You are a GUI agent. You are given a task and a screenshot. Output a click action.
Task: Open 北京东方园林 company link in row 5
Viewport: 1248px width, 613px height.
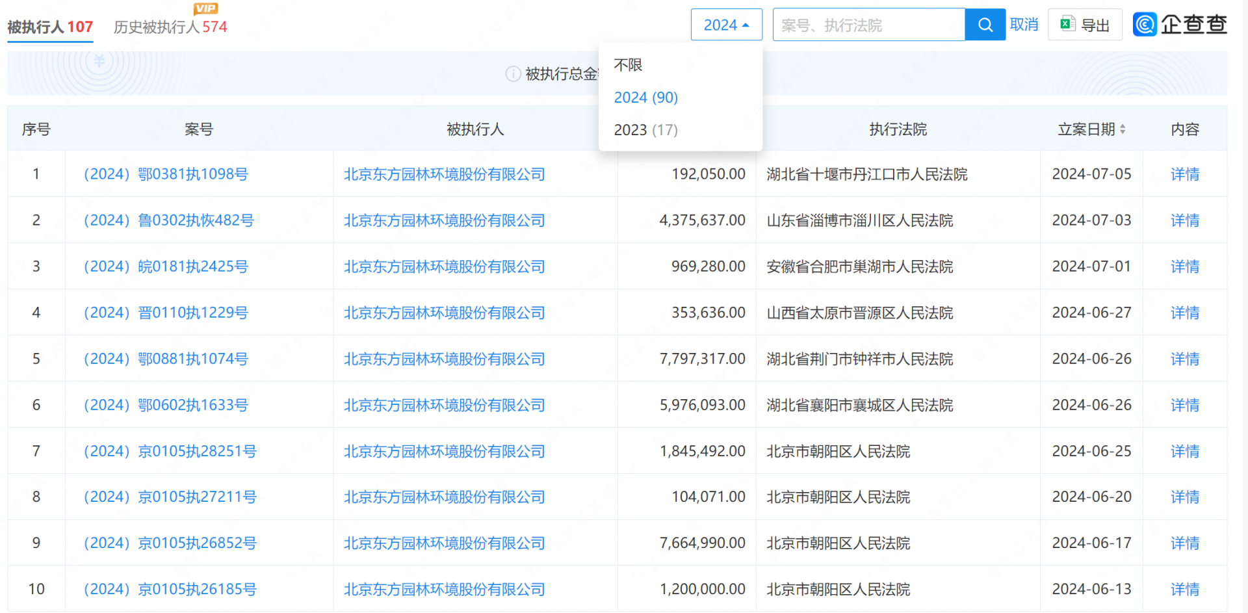445,359
